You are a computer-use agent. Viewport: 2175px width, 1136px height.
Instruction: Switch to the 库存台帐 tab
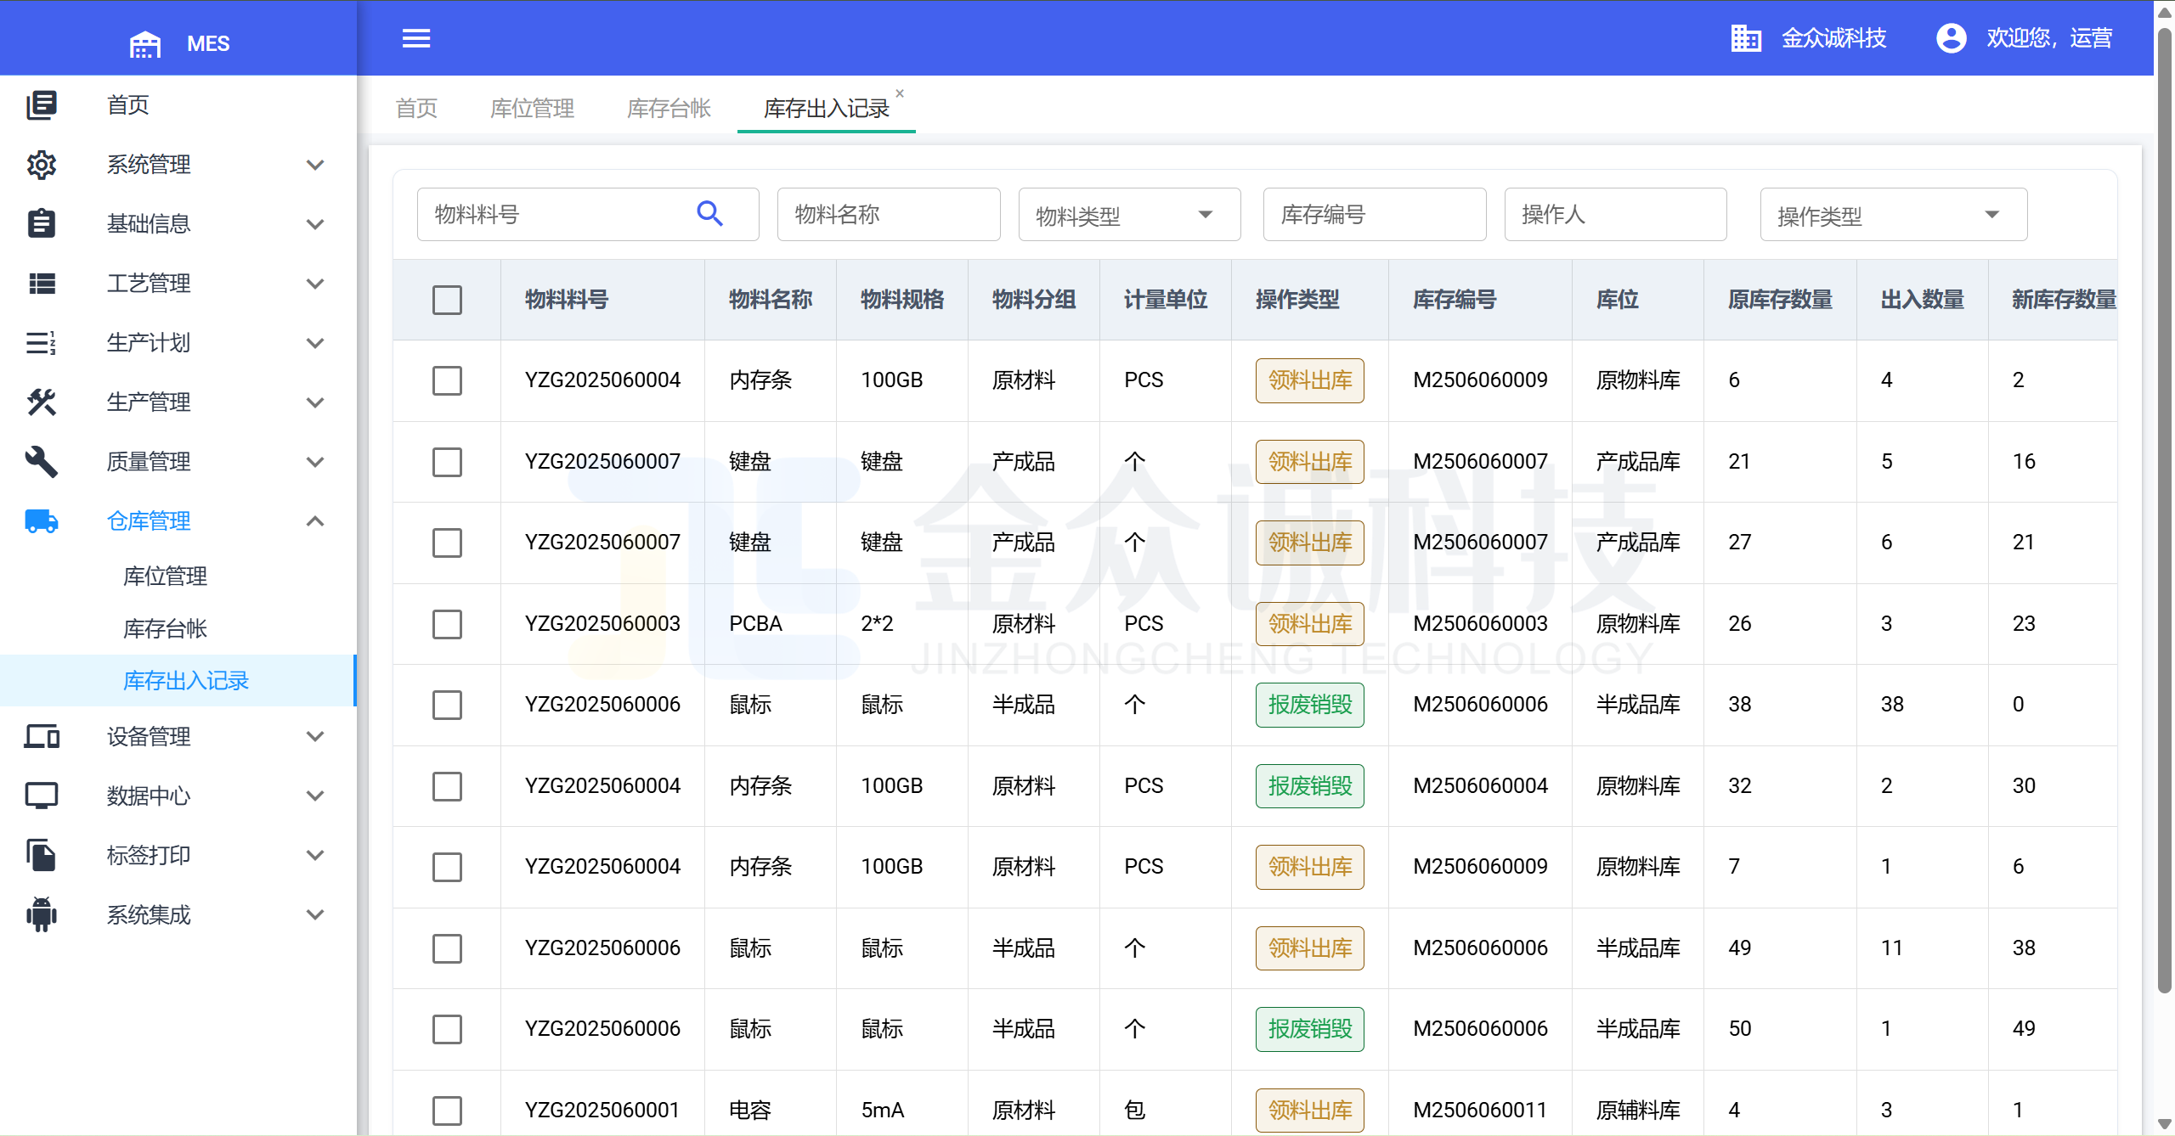(x=669, y=108)
